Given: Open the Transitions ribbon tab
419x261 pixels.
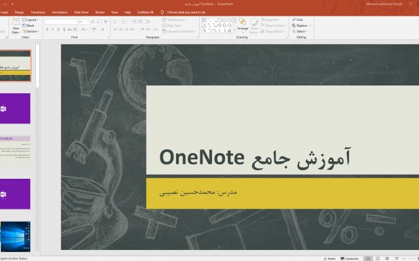Looking at the screenshot, I should [38, 12].
